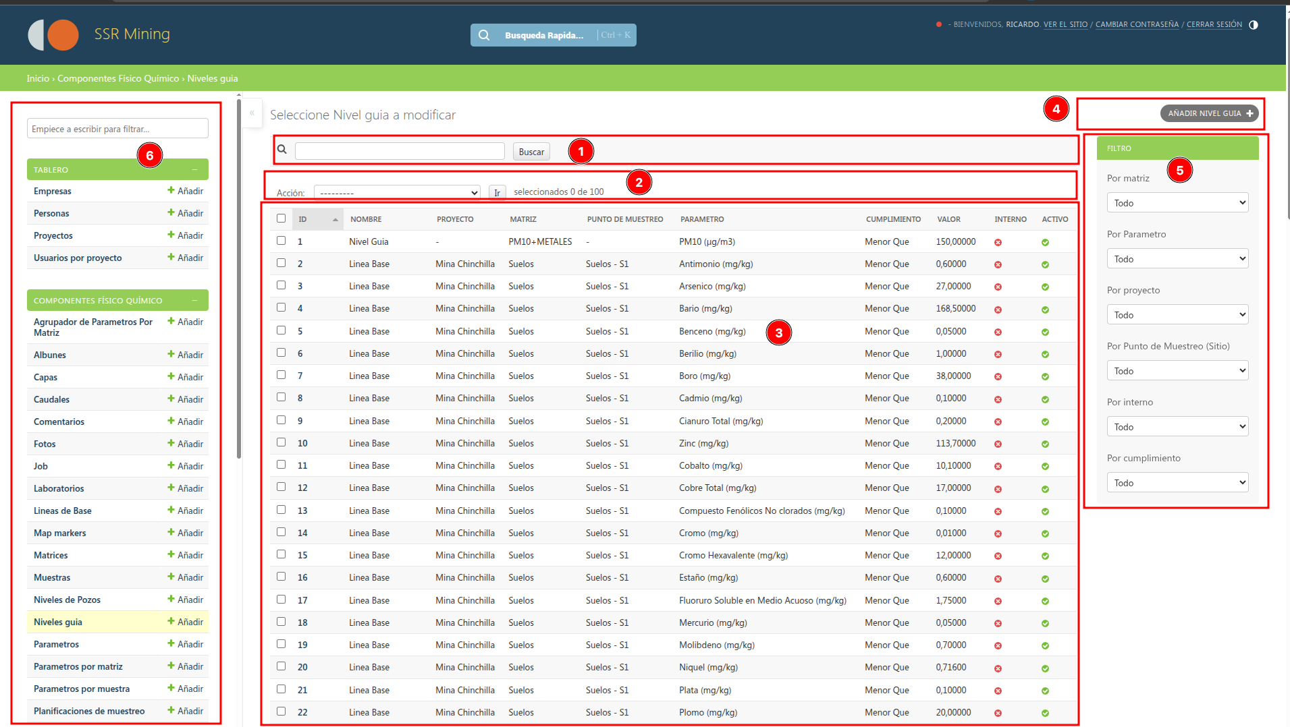
Task: Open the Por cumplimiento filter dropdown
Action: (1177, 482)
